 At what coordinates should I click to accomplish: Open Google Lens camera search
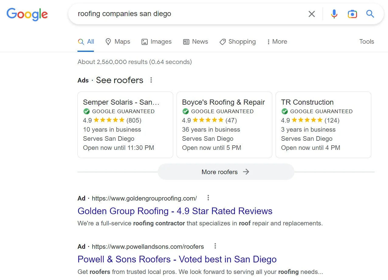(352, 14)
